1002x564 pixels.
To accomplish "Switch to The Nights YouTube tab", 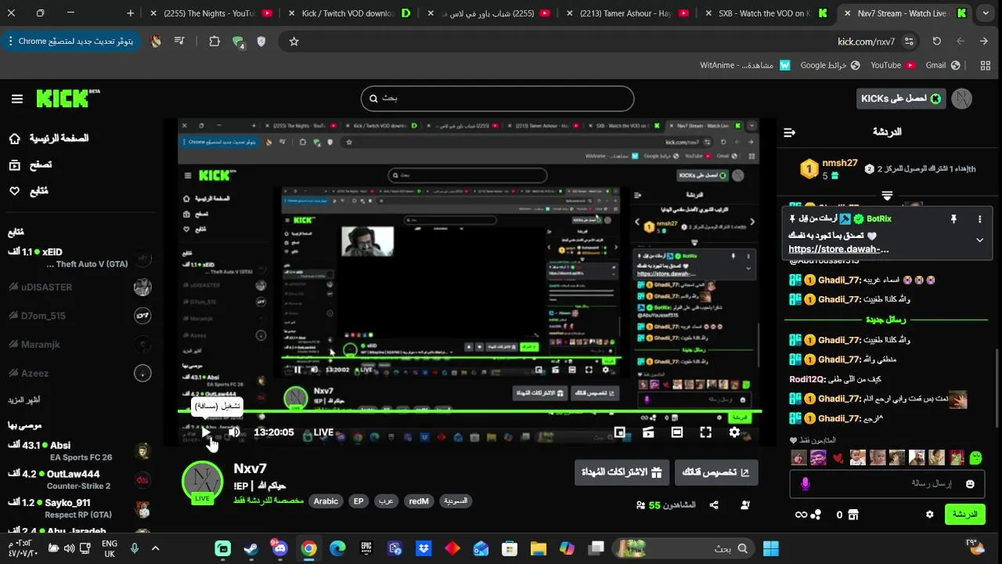I will [x=210, y=13].
